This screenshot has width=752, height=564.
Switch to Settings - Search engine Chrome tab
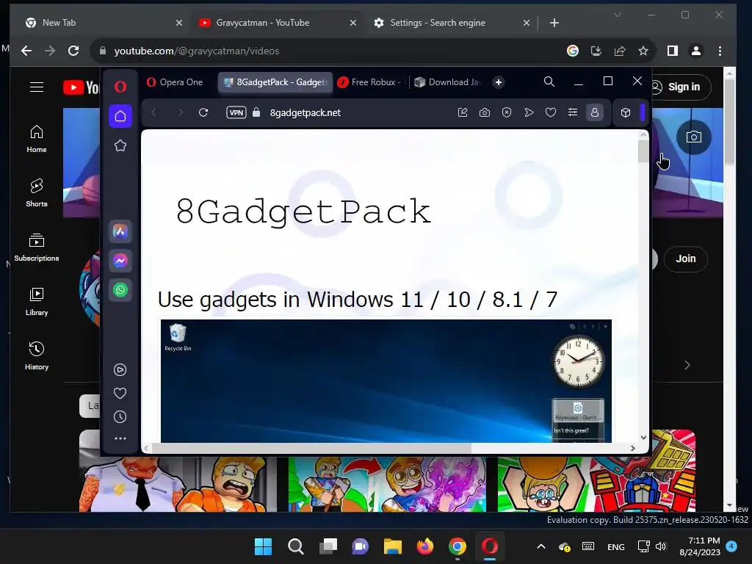tap(451, 23)
